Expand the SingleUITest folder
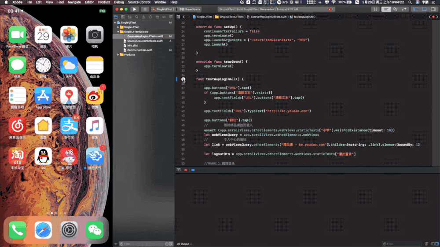 tap(118, 27)
